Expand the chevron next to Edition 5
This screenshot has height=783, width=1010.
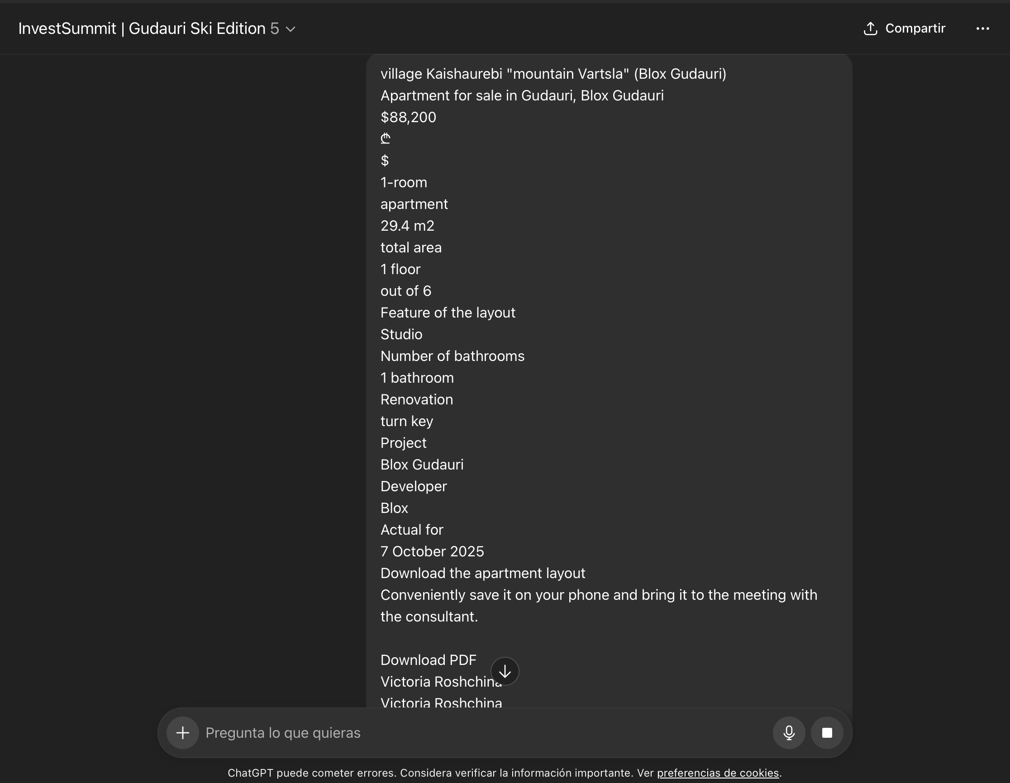(x=291, y=29)
